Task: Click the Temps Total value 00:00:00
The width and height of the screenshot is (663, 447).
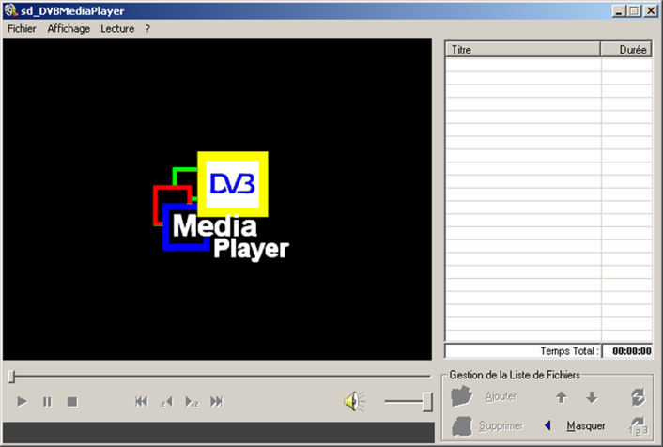Action: click(x=631, y=351)
